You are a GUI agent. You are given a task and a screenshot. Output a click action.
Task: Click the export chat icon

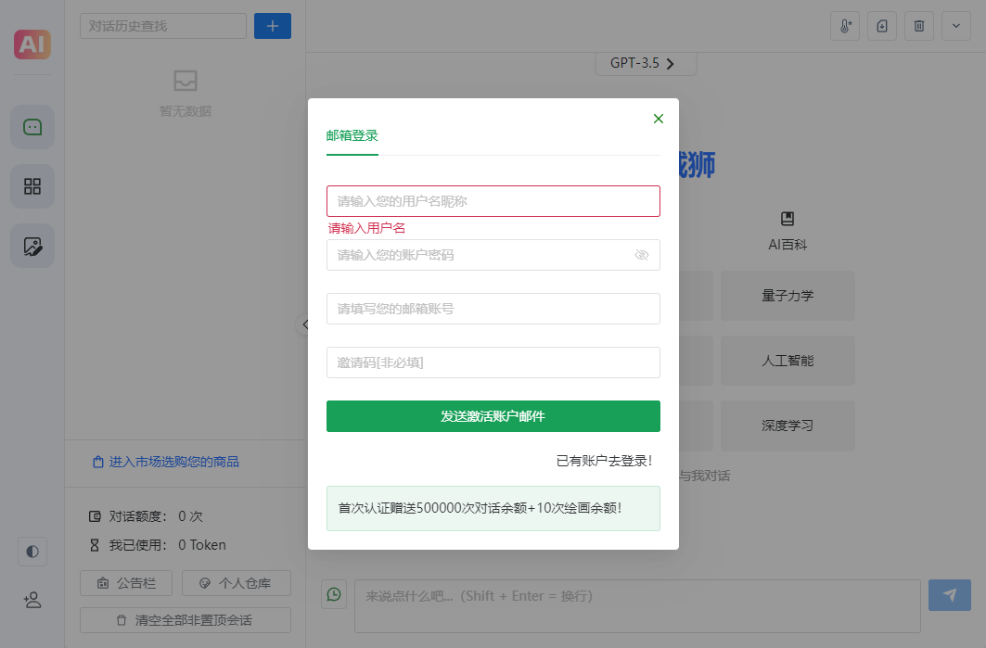click(881, 26)
